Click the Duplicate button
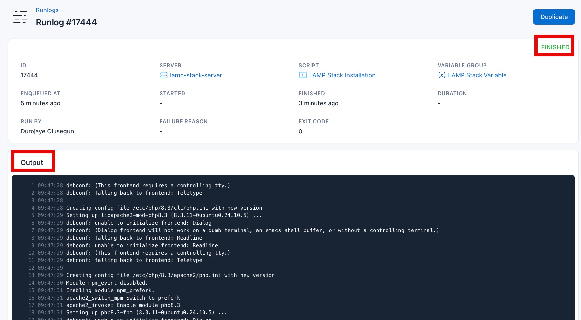 coord(554,17)
